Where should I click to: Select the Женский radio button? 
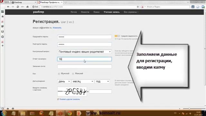coord(73,74)
